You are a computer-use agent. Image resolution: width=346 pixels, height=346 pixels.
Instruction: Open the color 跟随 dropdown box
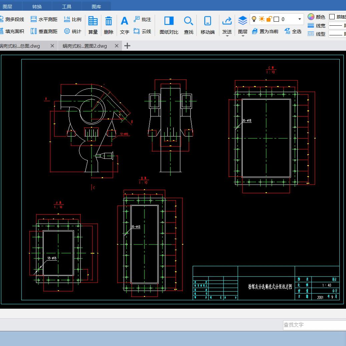[x=337, y=17]
